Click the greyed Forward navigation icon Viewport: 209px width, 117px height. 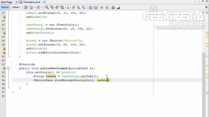pos(38,7)
